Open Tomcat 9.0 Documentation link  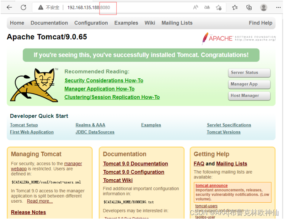point(135,164)
